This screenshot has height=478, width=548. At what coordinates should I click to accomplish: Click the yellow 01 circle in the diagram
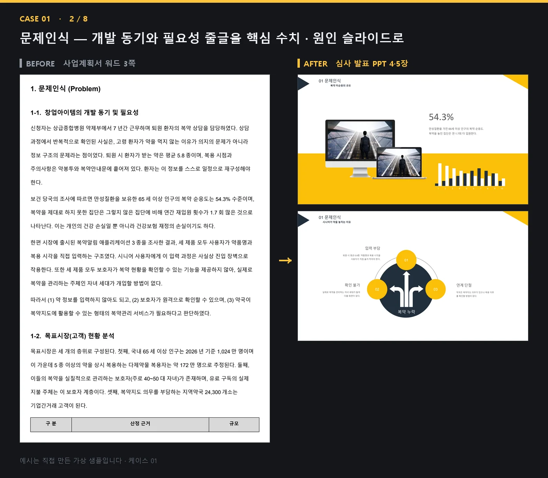(x=406, y=260)
